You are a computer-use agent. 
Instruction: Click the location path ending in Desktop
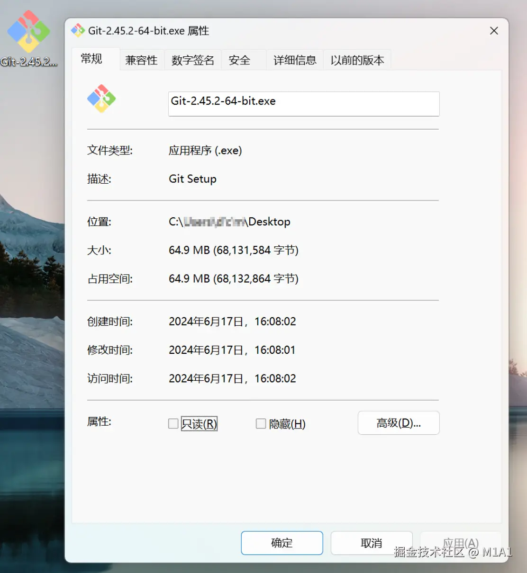tap(229, 222)
